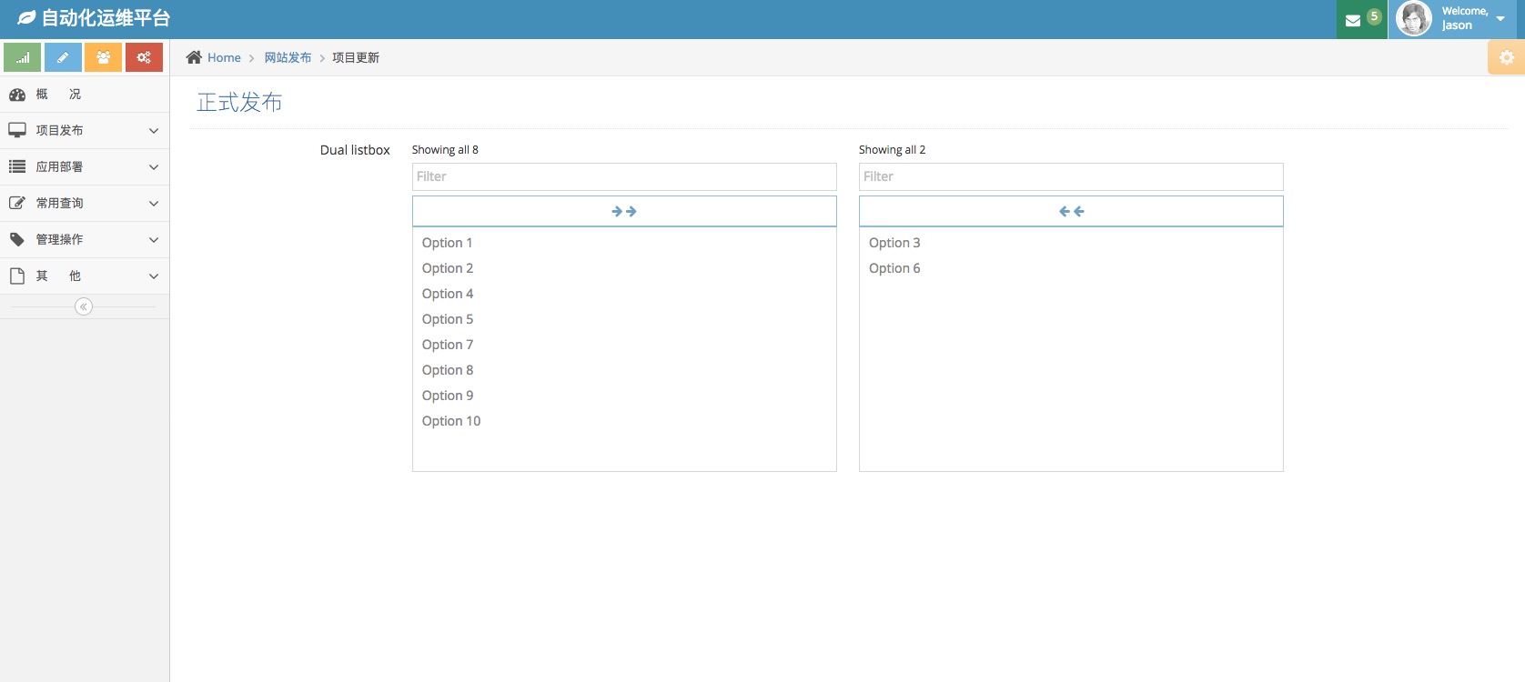Go to Home breadcrumb link

pyautogui.click(x=224, y=57)
